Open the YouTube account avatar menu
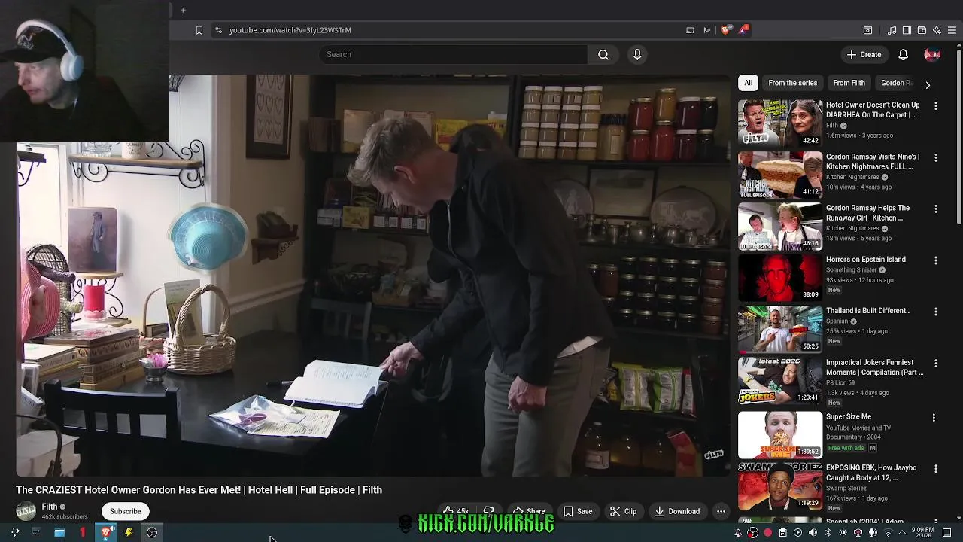The image size is (963, 542). [932, 54]
